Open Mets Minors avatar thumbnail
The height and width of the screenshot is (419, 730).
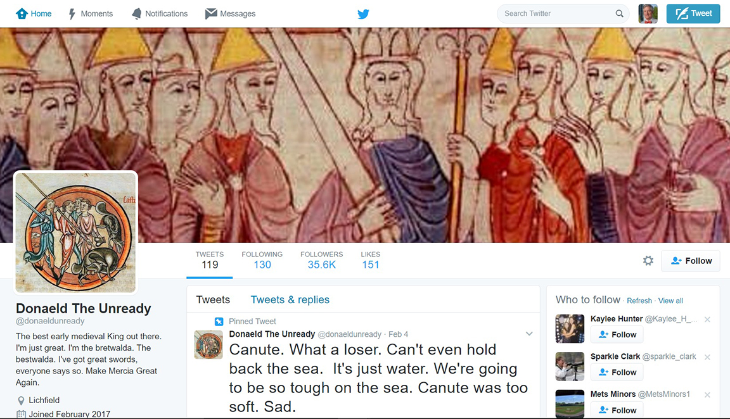570,404
